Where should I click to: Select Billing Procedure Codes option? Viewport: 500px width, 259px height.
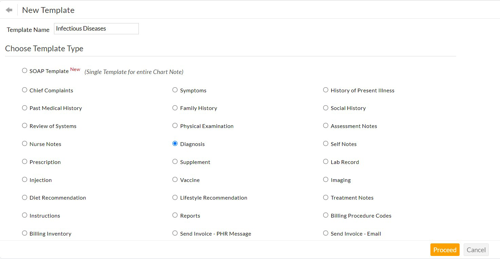(x=326, y=215)
